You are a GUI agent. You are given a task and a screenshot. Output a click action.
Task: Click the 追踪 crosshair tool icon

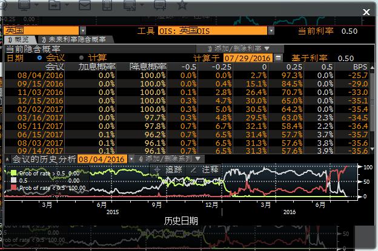pos(157,170)
